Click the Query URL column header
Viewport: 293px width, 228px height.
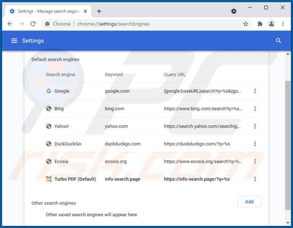(x=175, y=75)
